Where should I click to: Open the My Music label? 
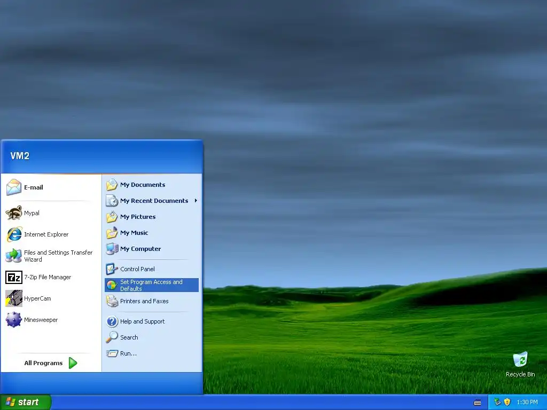(134, 233)
